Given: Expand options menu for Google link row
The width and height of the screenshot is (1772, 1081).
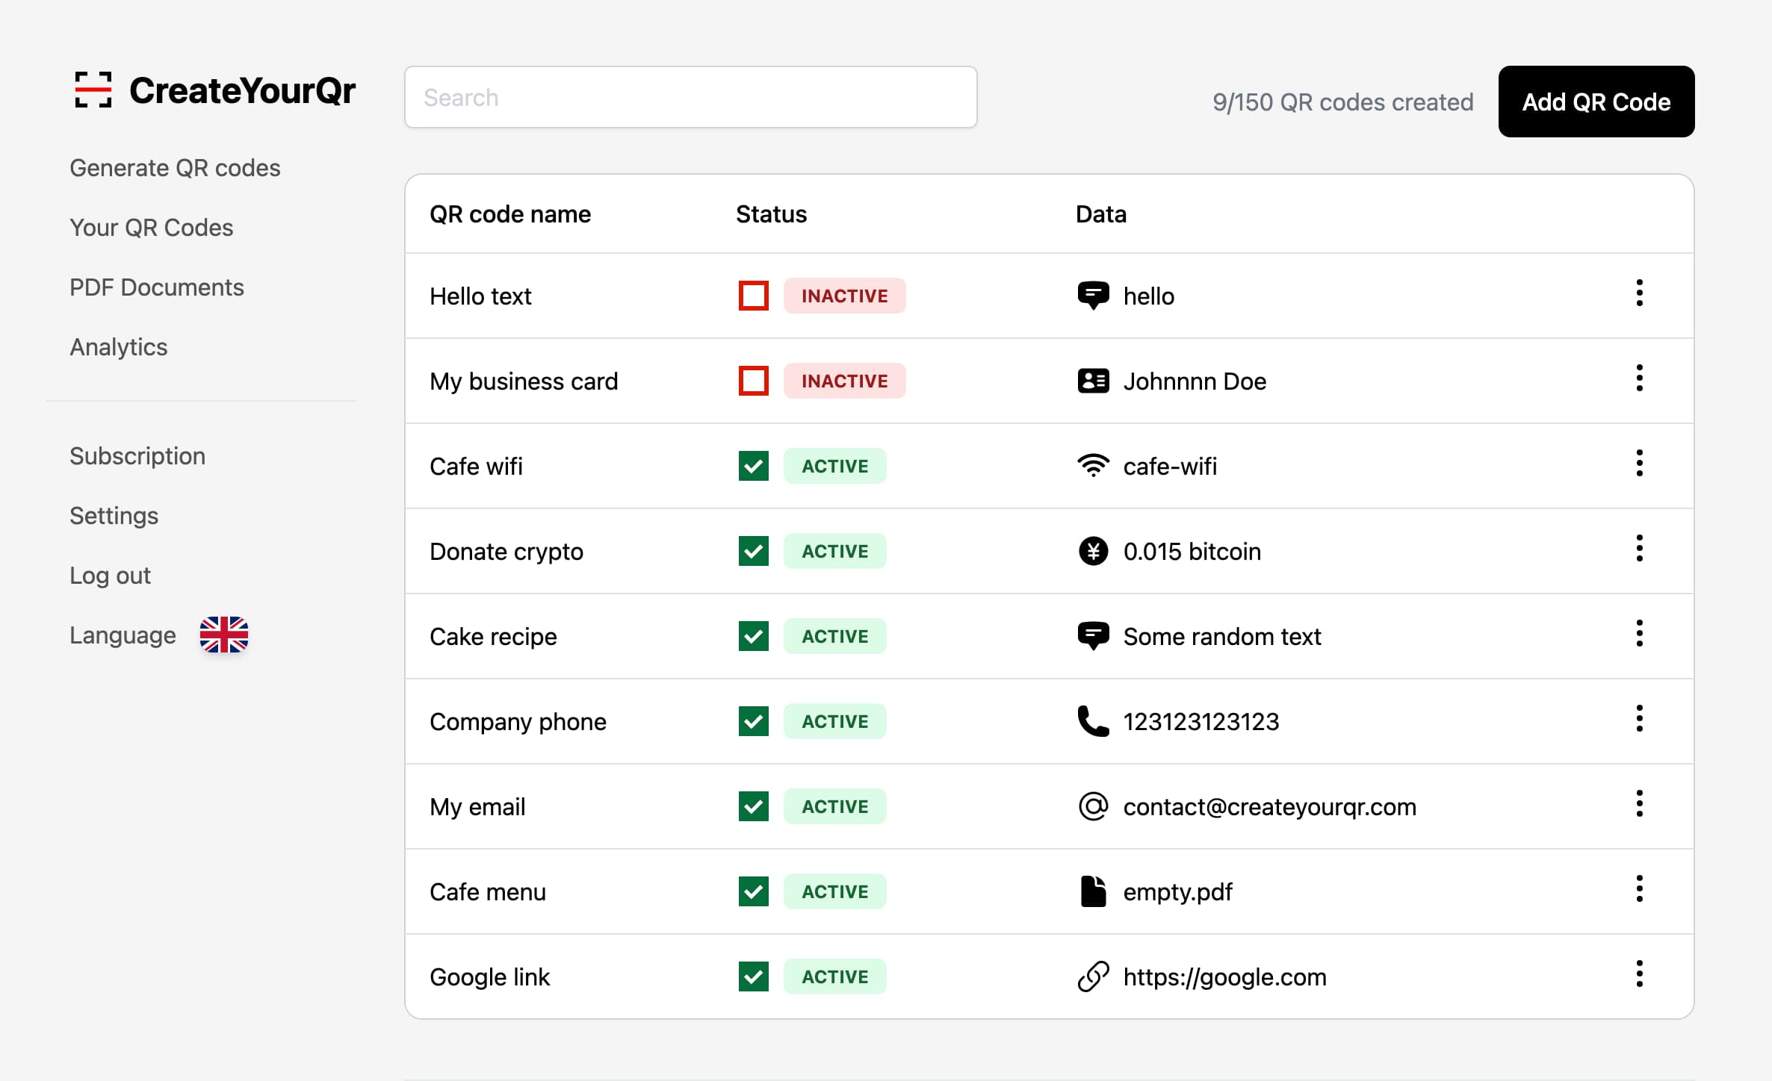Looking at the screenshot, I should [x=1641, y=975].
